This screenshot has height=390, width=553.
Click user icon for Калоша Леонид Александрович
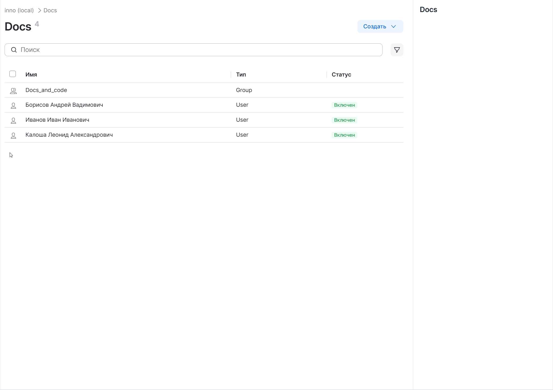pyautogui.click(x=13, y=136)
